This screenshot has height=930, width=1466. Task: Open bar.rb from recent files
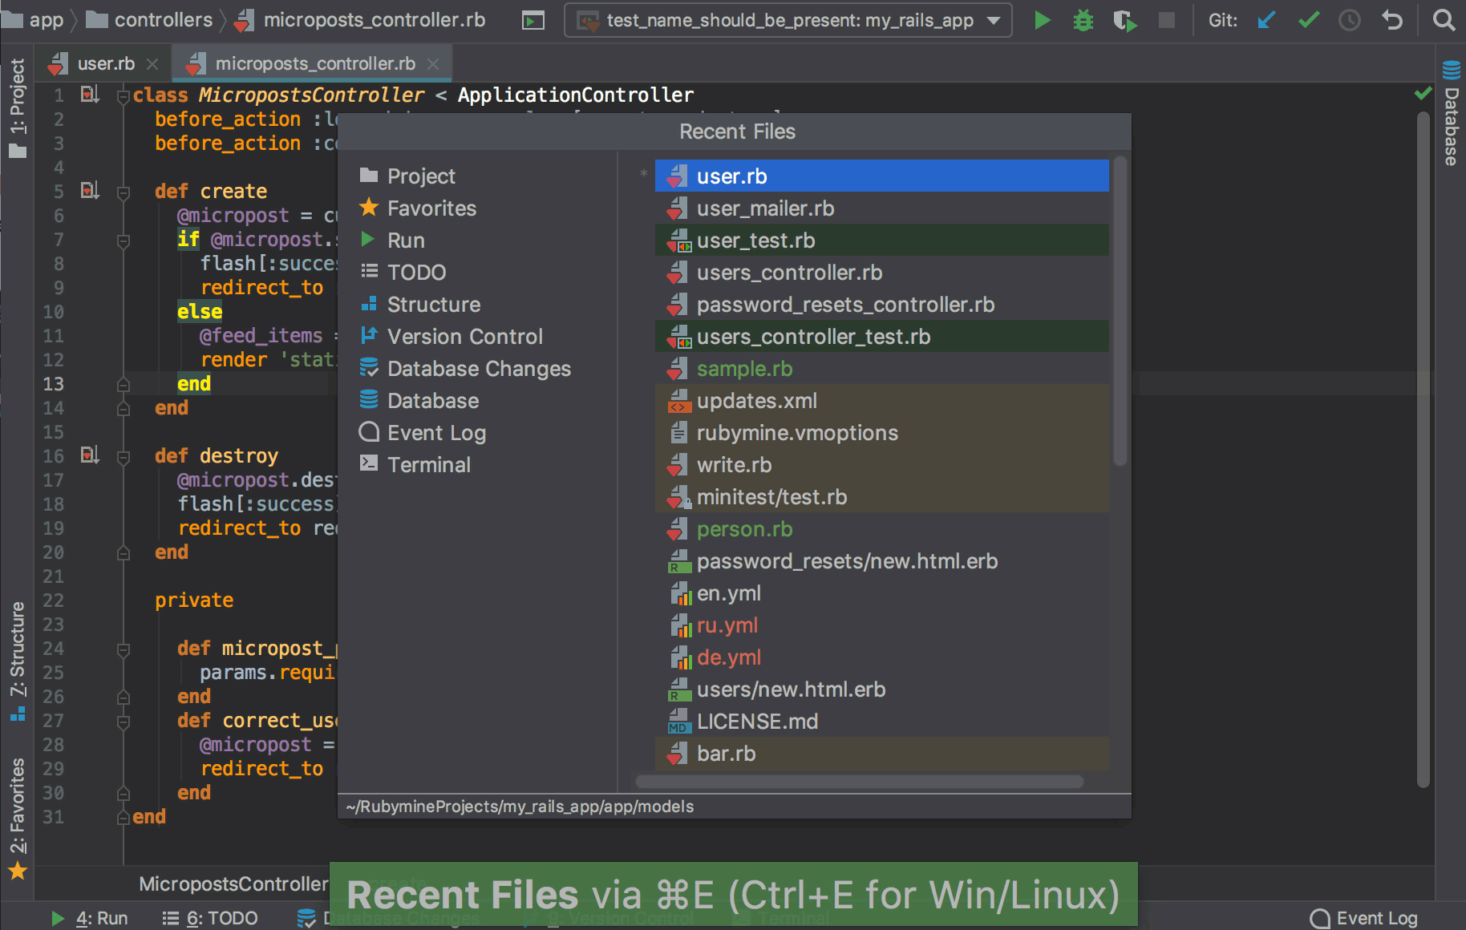[x=882, y=754]
